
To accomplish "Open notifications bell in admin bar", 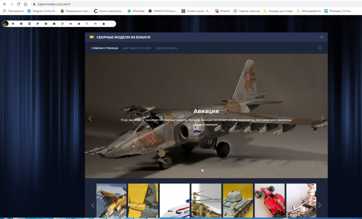I will pos(79,24).
